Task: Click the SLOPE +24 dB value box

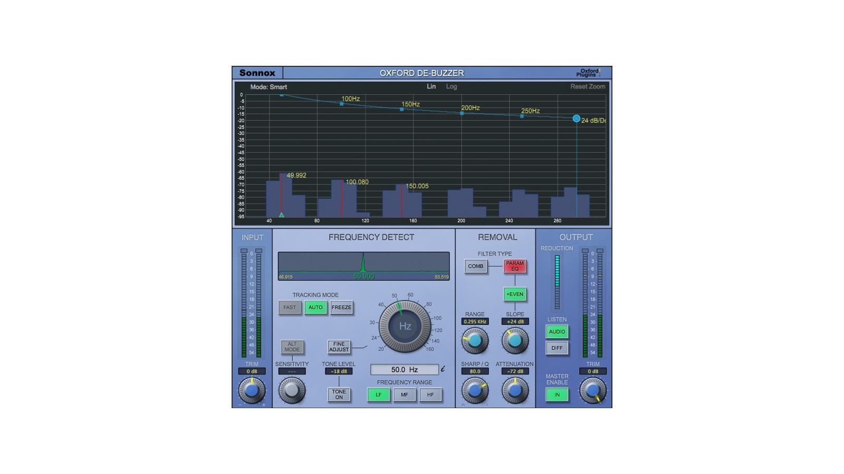Action: coord(515,321)
